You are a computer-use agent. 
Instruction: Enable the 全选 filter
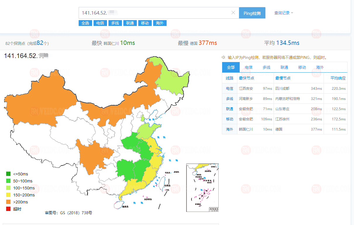85,23
